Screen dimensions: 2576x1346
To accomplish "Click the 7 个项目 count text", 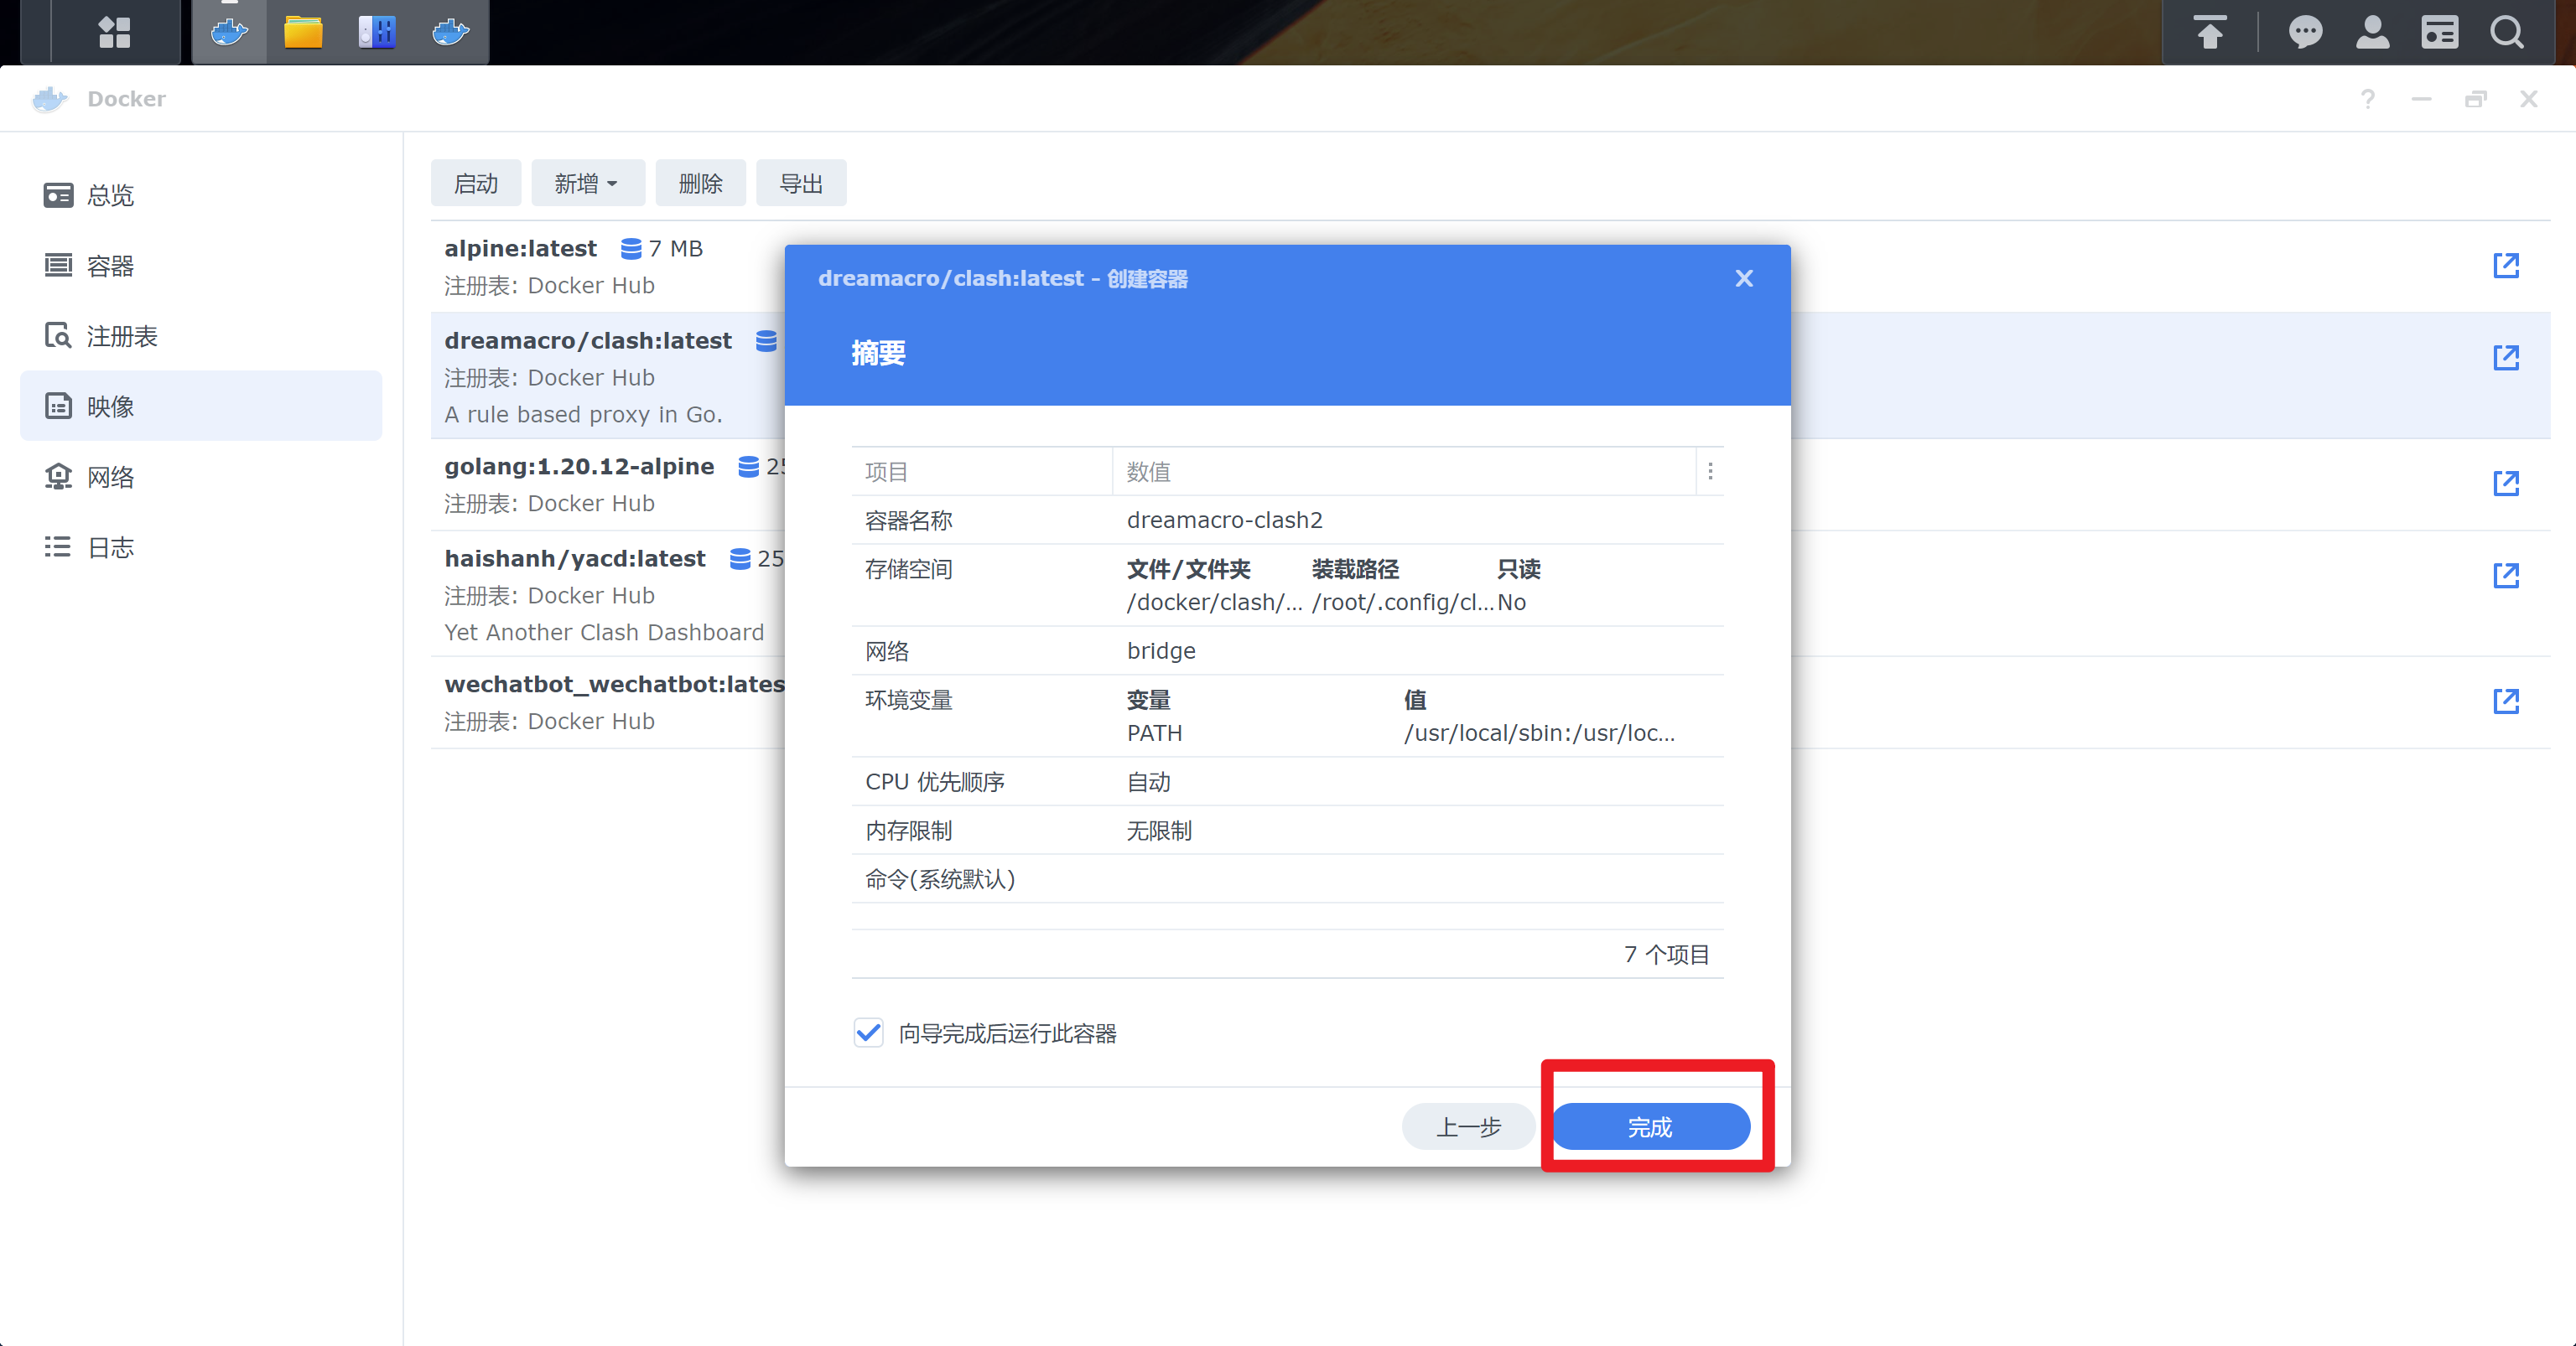I will tap(1666, 955).
